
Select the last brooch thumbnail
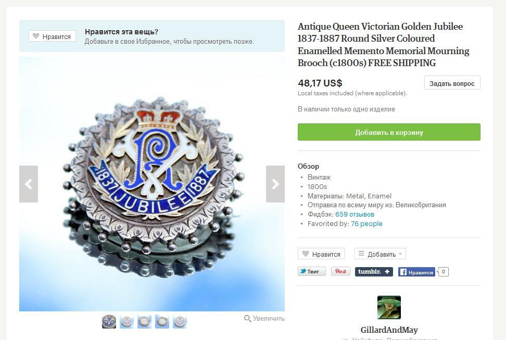180,322
